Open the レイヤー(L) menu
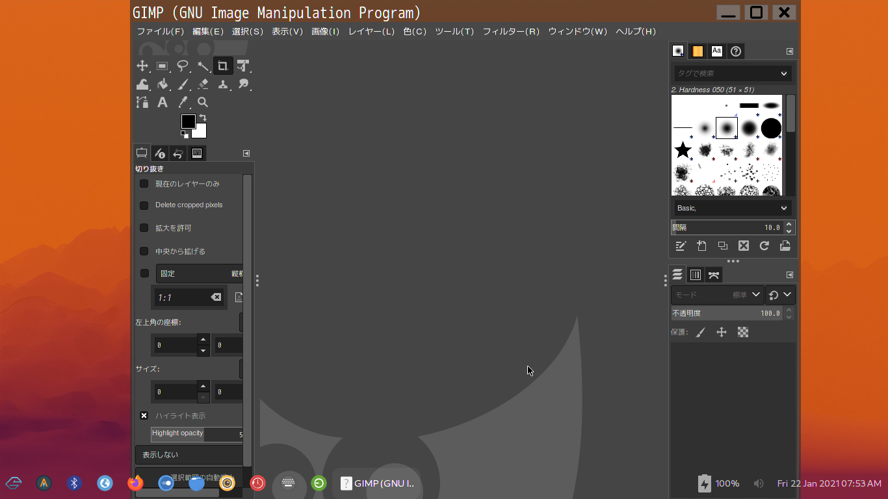888x499 pixels. [x=371, y=31]
